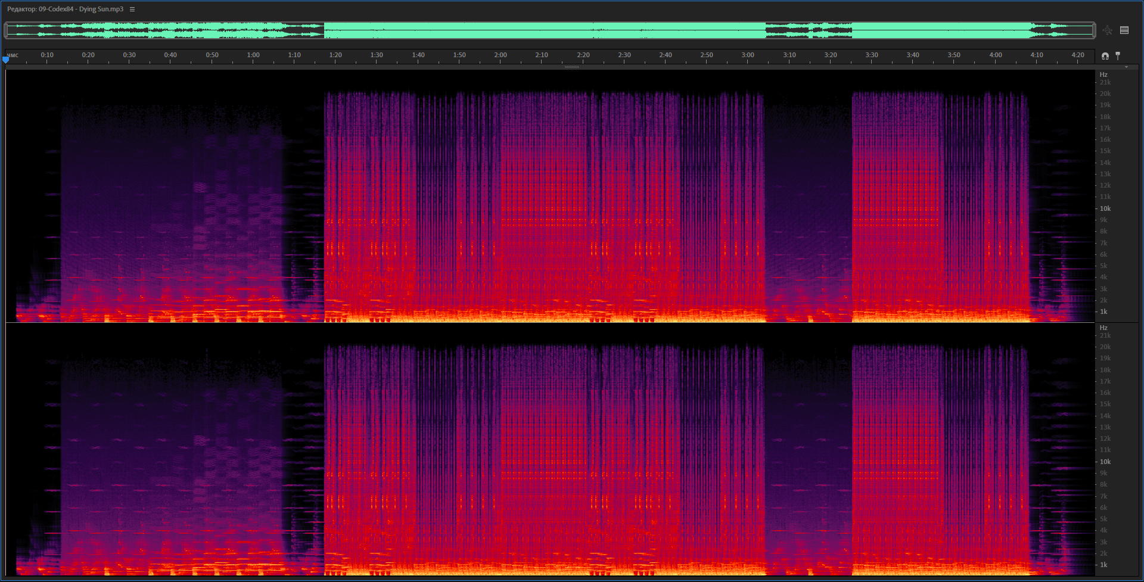1144x582 pixels.
Task: Click the marker pin icon near timeline
Action: (x=1118, y=56)
